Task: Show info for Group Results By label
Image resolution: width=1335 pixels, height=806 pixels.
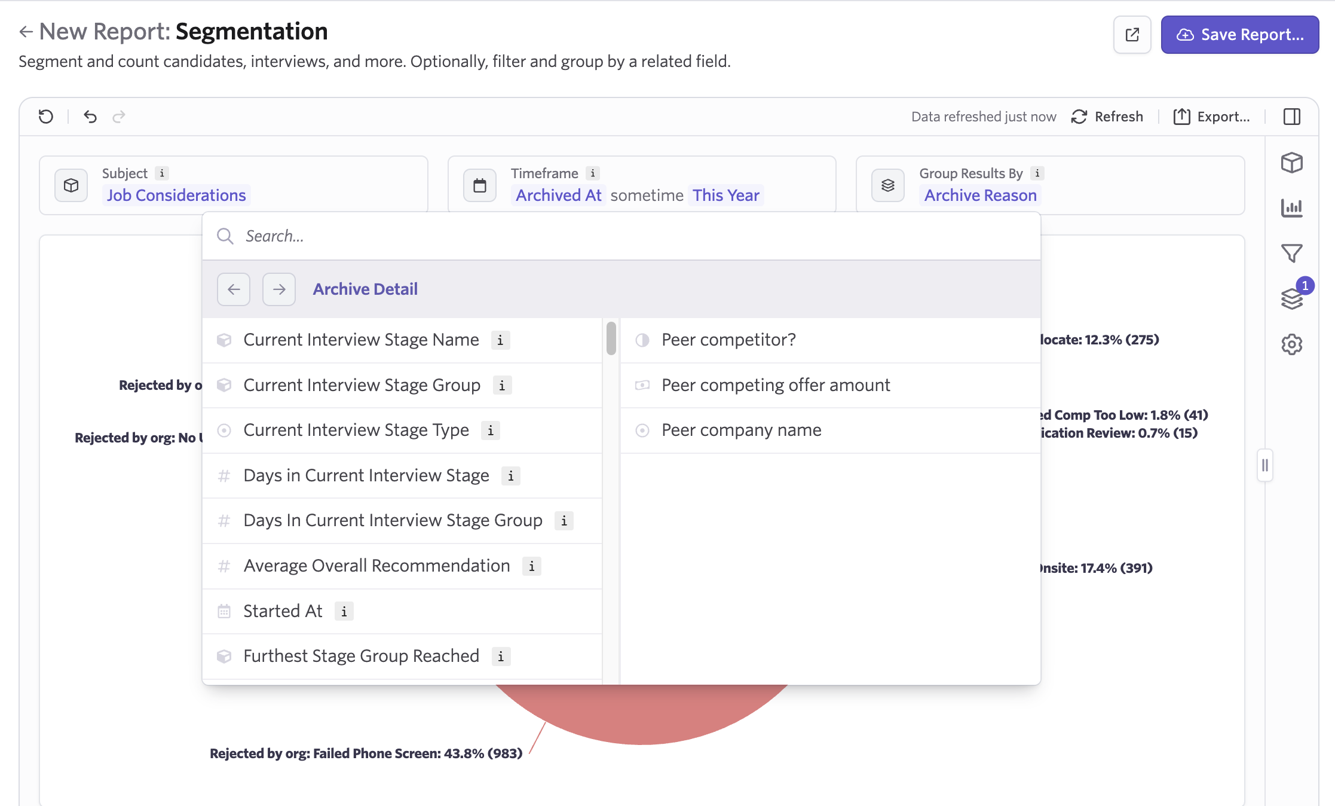Action: pos(1037,173)
